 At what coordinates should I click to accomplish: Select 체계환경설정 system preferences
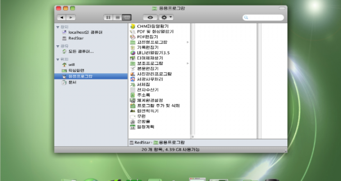click(146, 100)
